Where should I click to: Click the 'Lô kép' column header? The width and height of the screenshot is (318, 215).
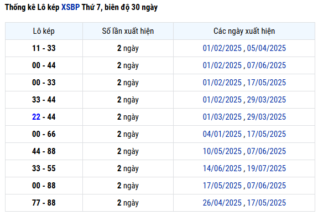(44, 31)
